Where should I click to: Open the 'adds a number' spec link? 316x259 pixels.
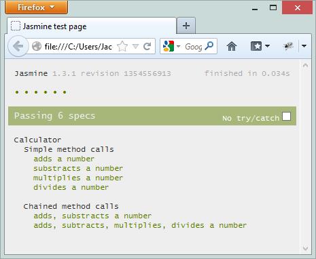tap(64, 159)
